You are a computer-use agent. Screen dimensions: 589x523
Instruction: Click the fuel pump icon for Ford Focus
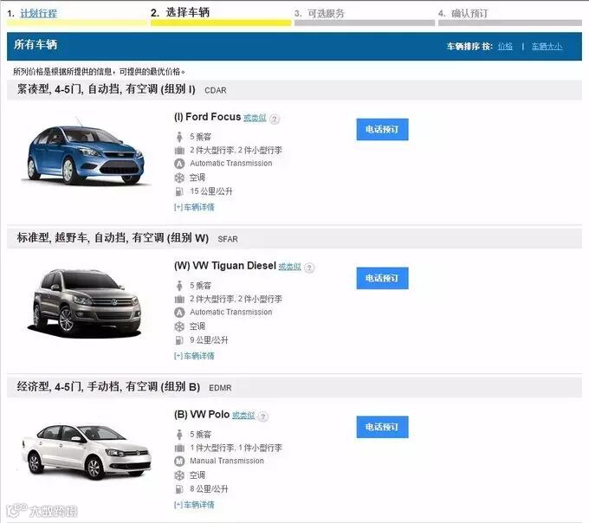(x=179, y=191)
